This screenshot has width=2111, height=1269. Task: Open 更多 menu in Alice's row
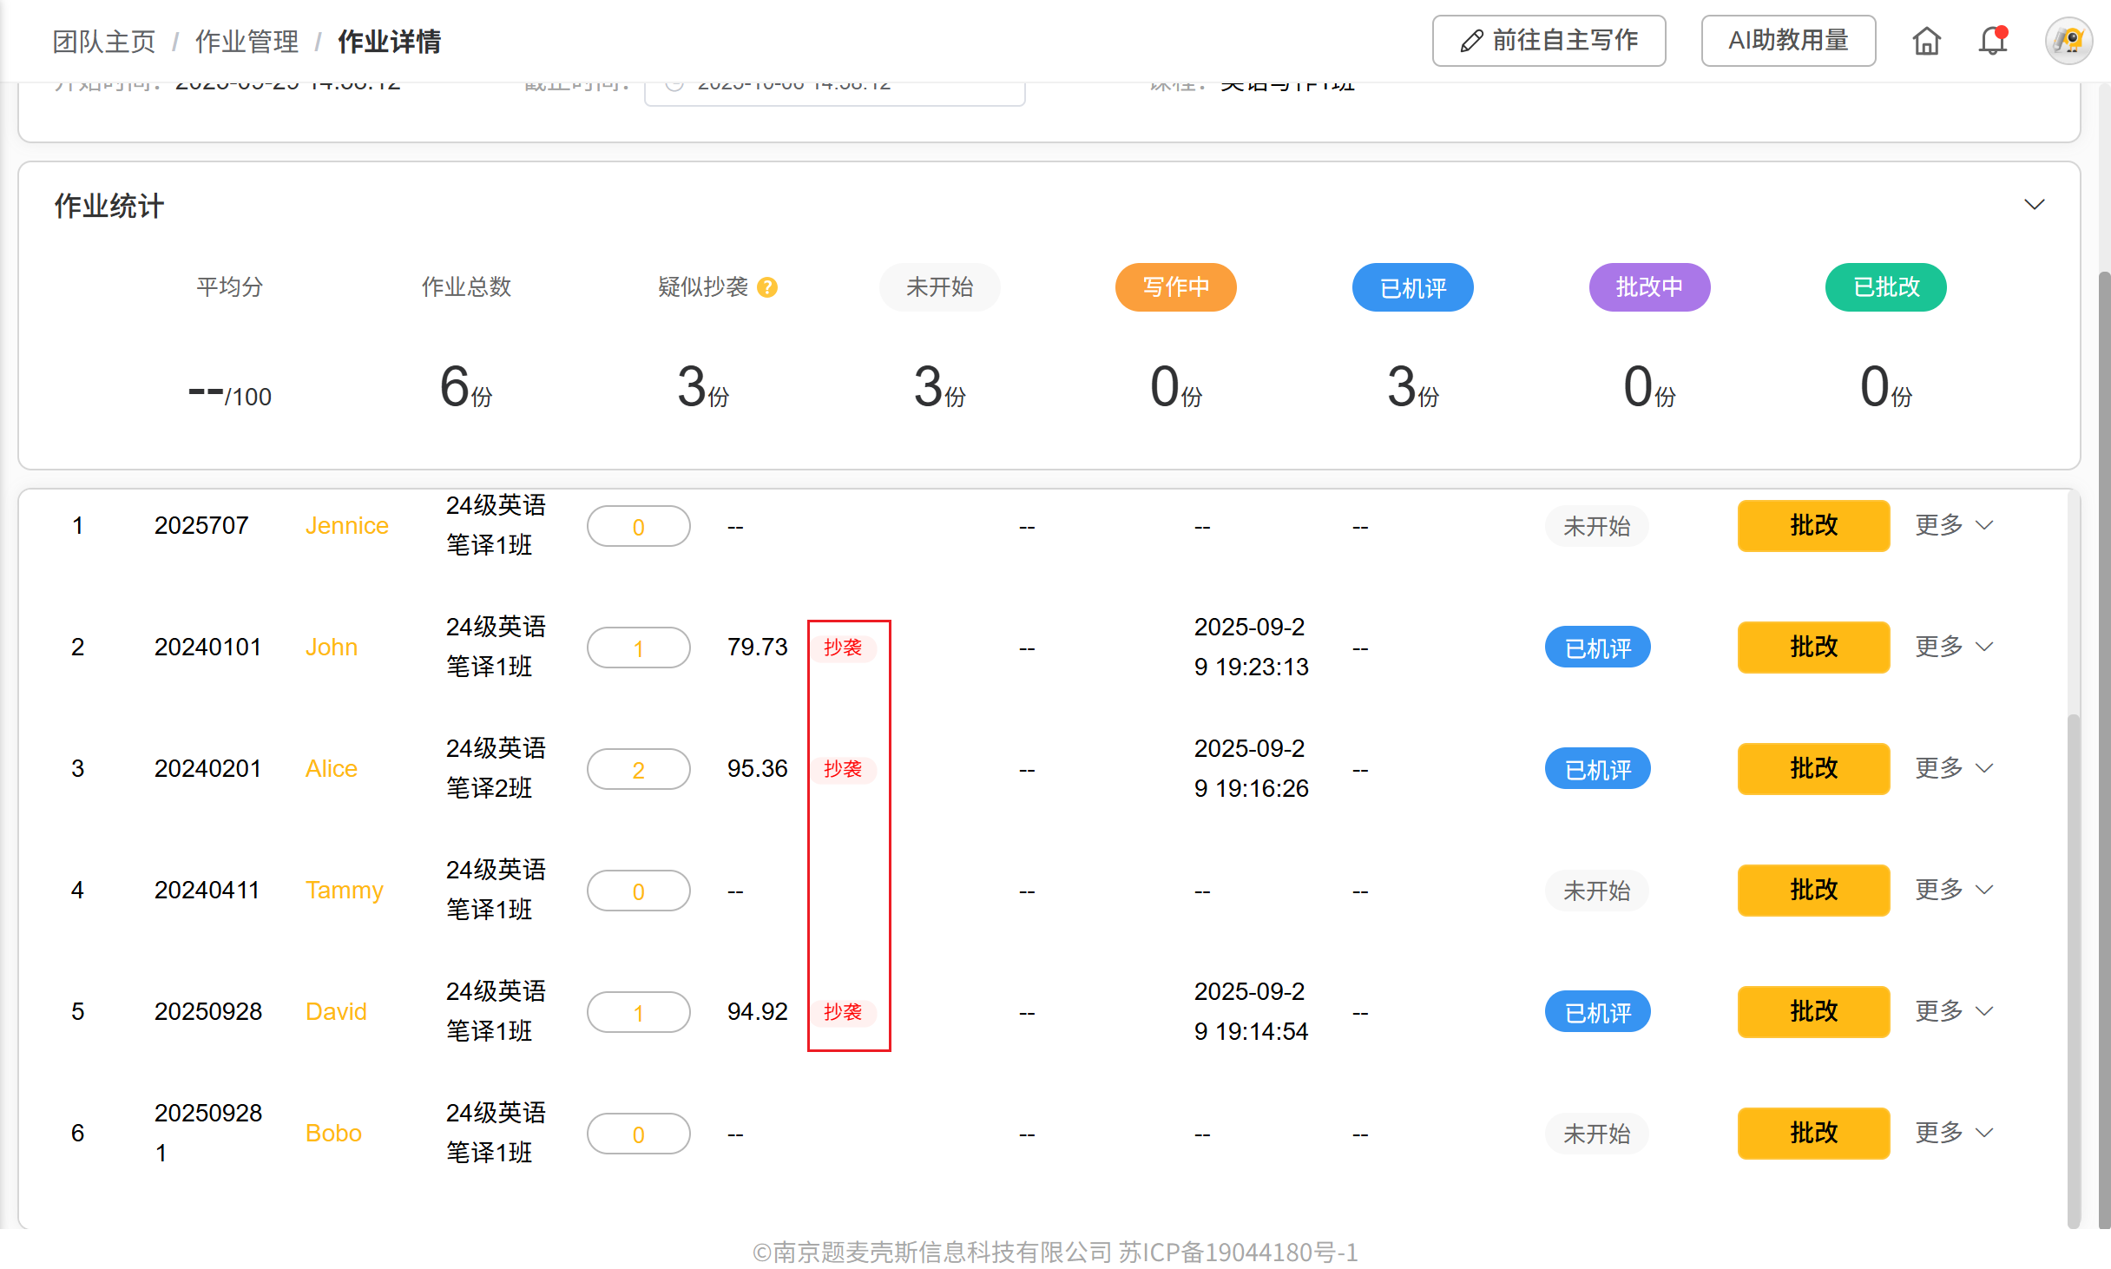coord(1954,768)
